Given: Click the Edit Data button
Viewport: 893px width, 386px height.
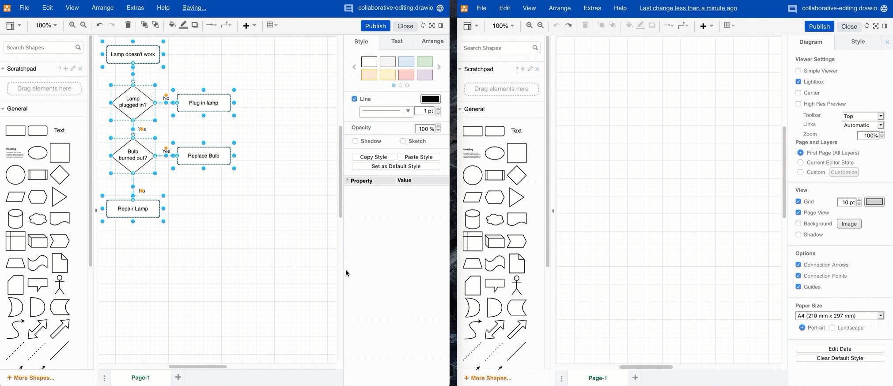Looking at the screenshot, I should click(x=840, y=349).
